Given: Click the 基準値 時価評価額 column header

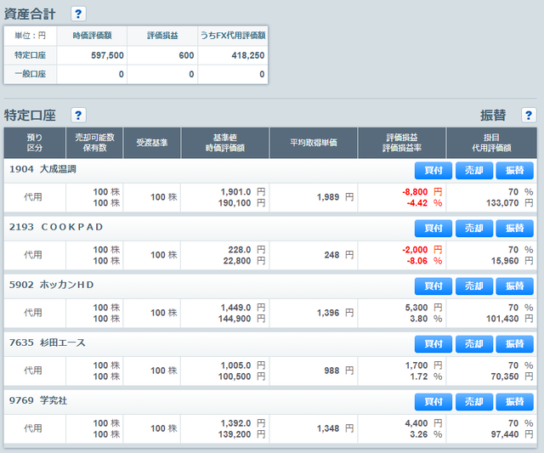Looking at the screenshot, I should (x=225, y=143).
